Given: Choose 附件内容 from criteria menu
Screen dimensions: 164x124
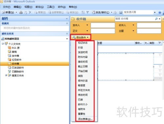Looking at the screenshot, I should pos(83,57).
